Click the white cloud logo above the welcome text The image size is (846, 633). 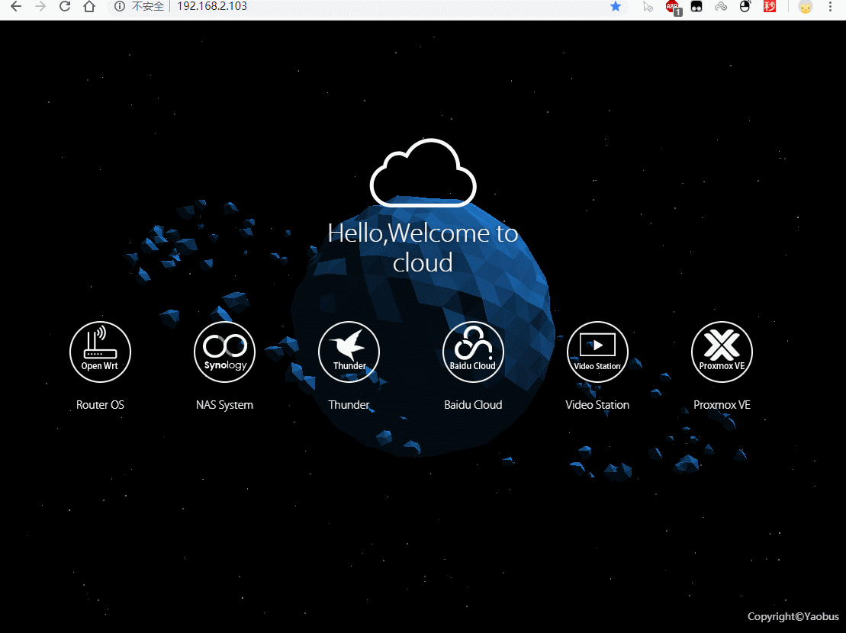pyautogui.click(x=423, y=172)
